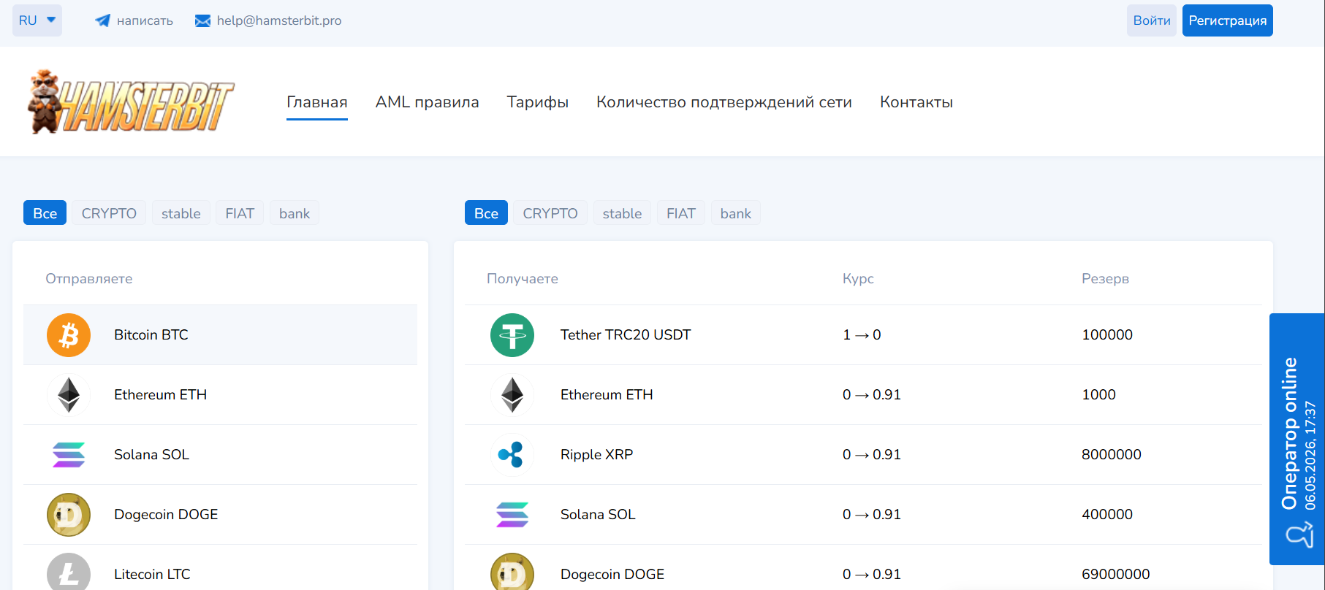The image size is (1325, 590).
Task: Choose Ethereum ETH text in receive list
Action: [607, 395]
